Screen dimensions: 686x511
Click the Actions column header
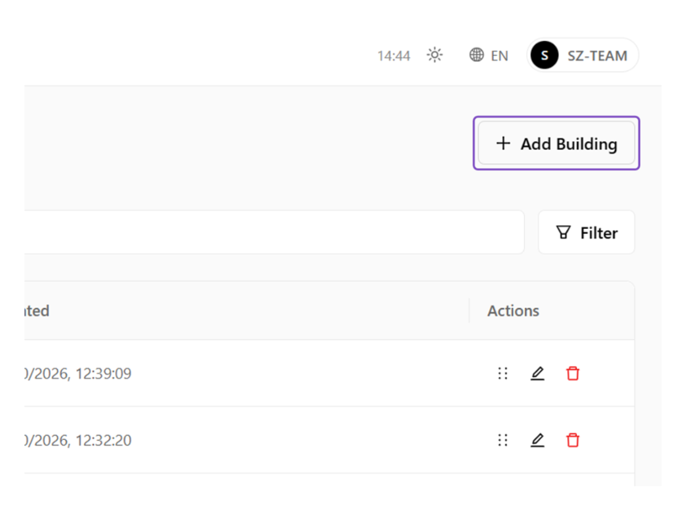point(513,311)
